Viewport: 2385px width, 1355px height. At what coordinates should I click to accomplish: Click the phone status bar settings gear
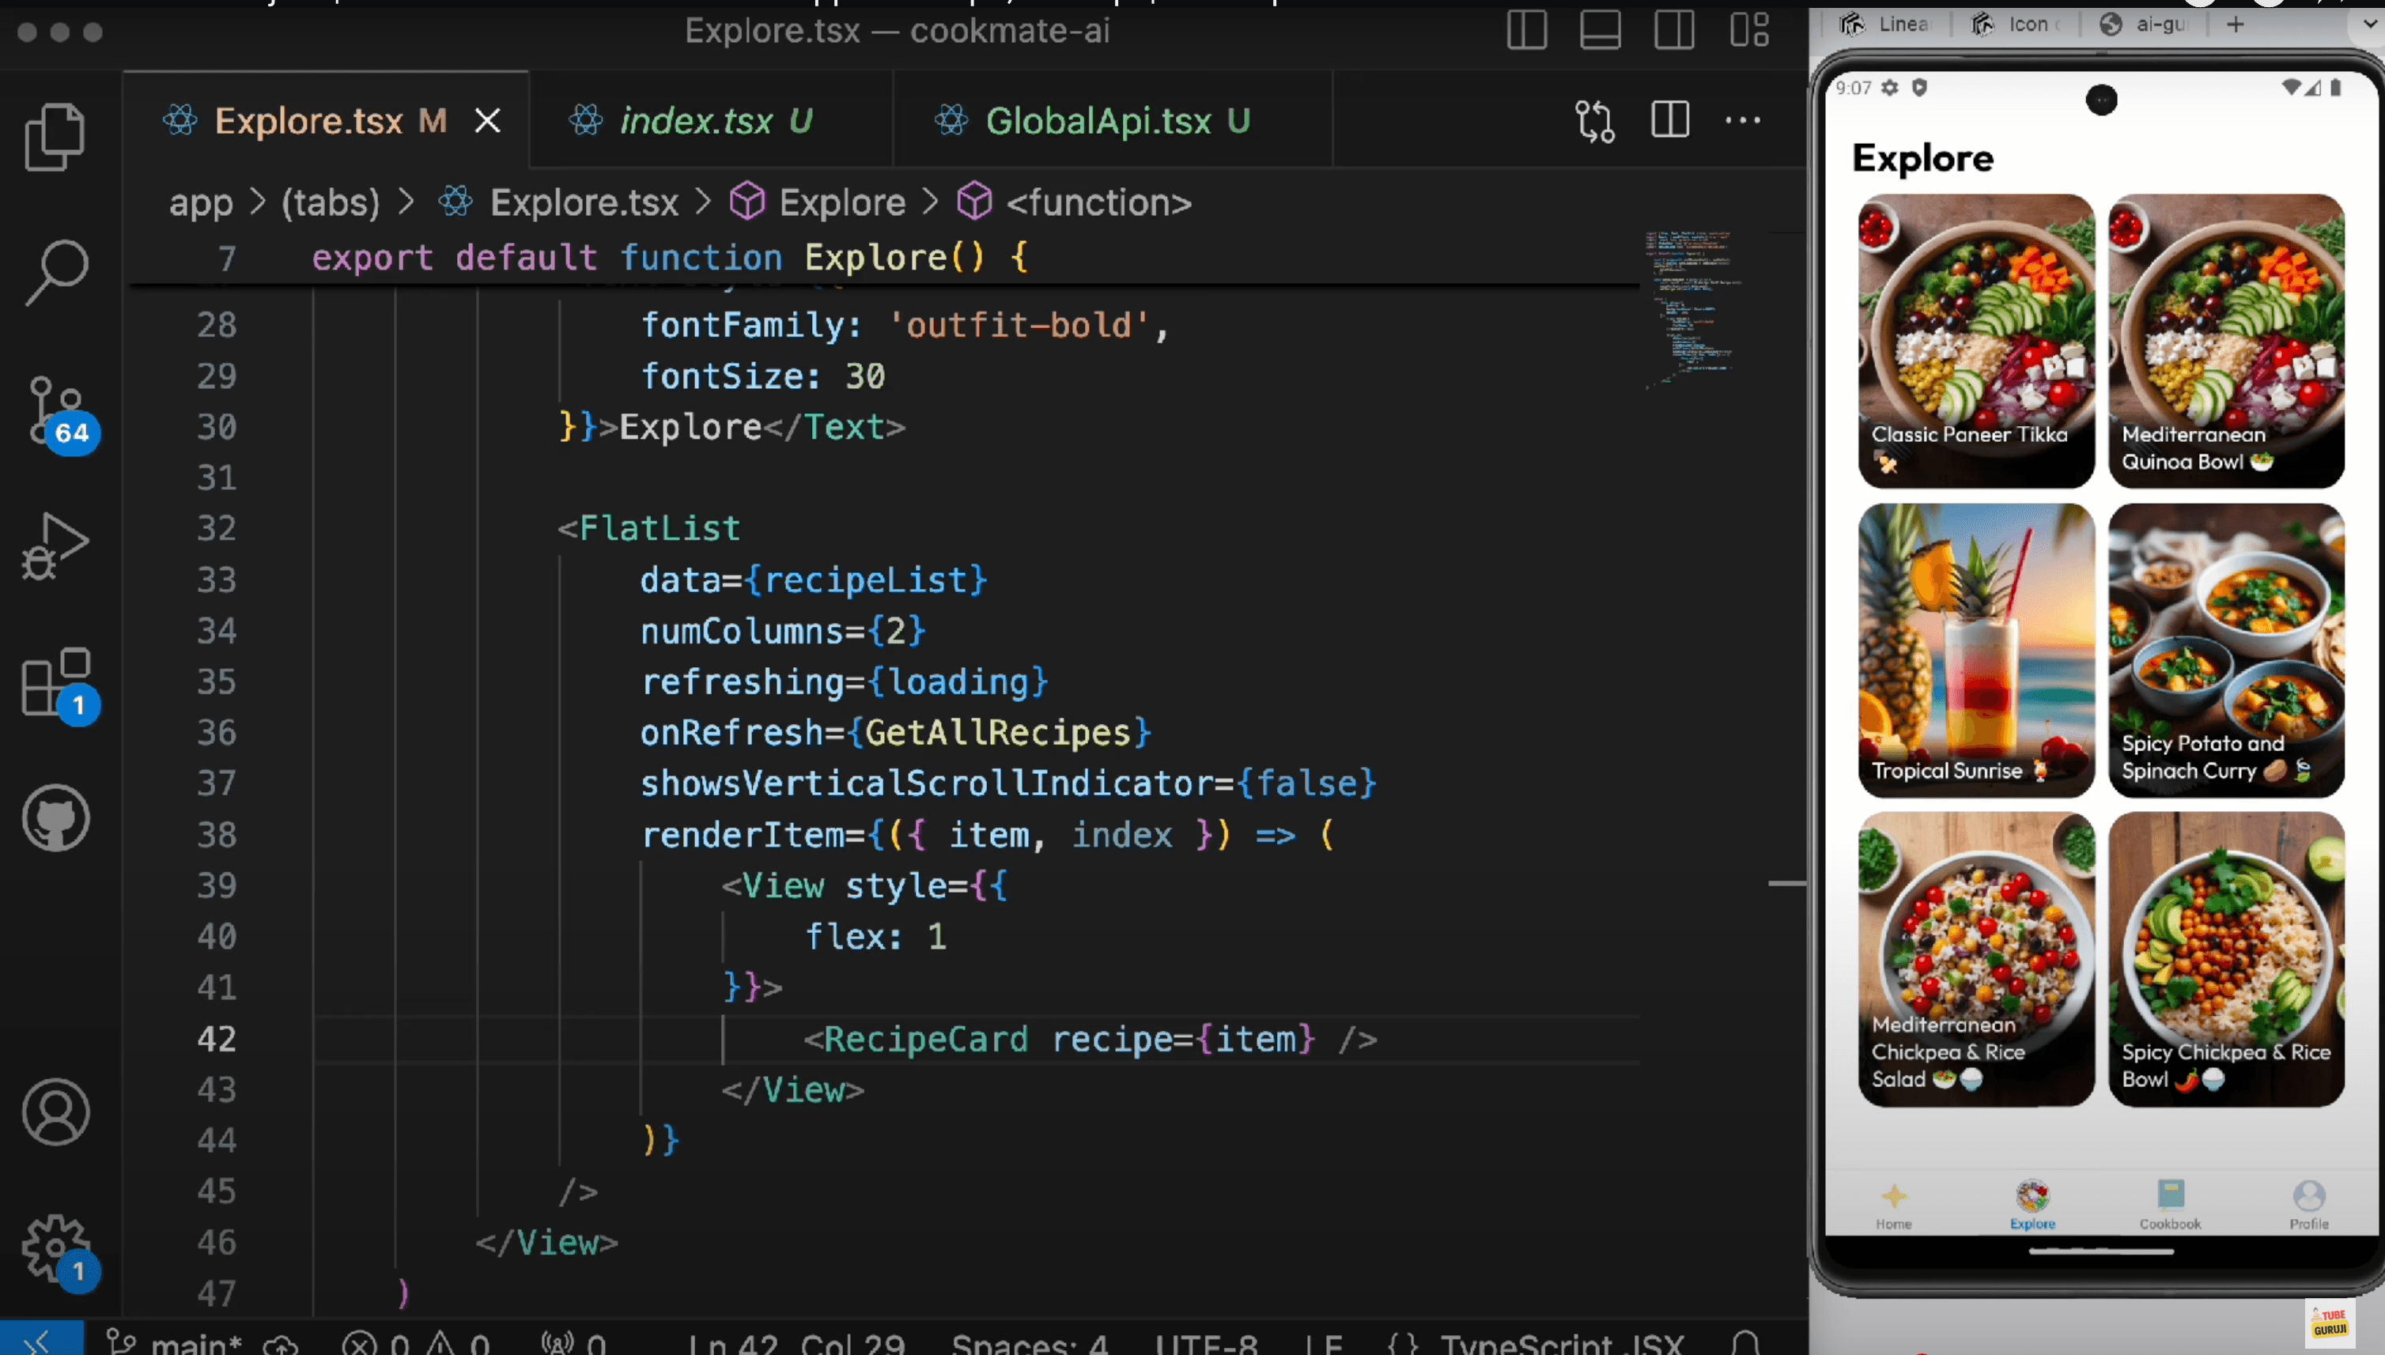point(1890,88)
